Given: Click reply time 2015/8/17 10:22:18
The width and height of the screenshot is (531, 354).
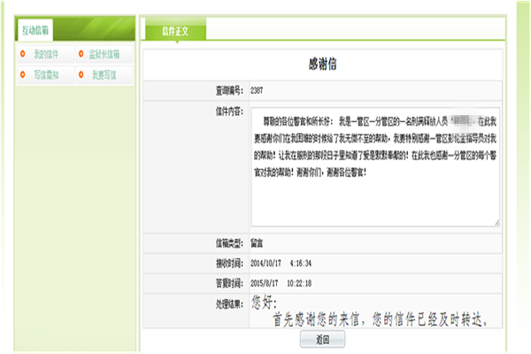Looking at the screenshot, I should click(x=281, y=283).
